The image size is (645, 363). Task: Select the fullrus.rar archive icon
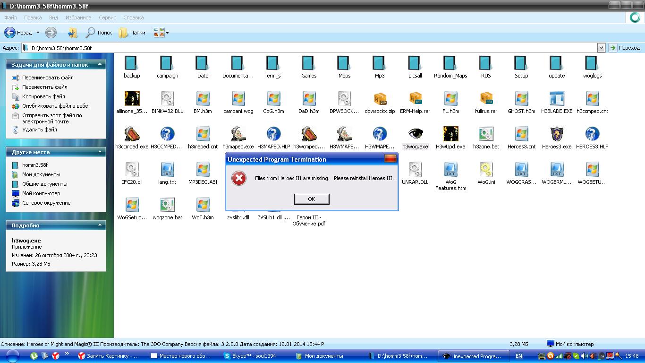pos(486,98)
